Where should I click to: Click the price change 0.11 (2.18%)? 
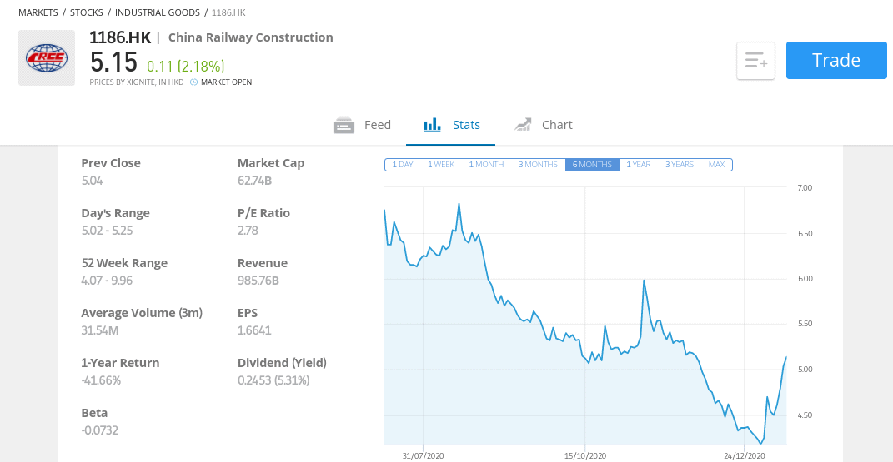click(186, 67)
